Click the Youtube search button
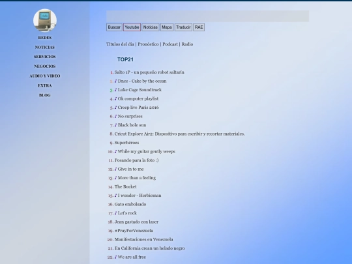Screen dimensions: 352x264 [132, 27]
